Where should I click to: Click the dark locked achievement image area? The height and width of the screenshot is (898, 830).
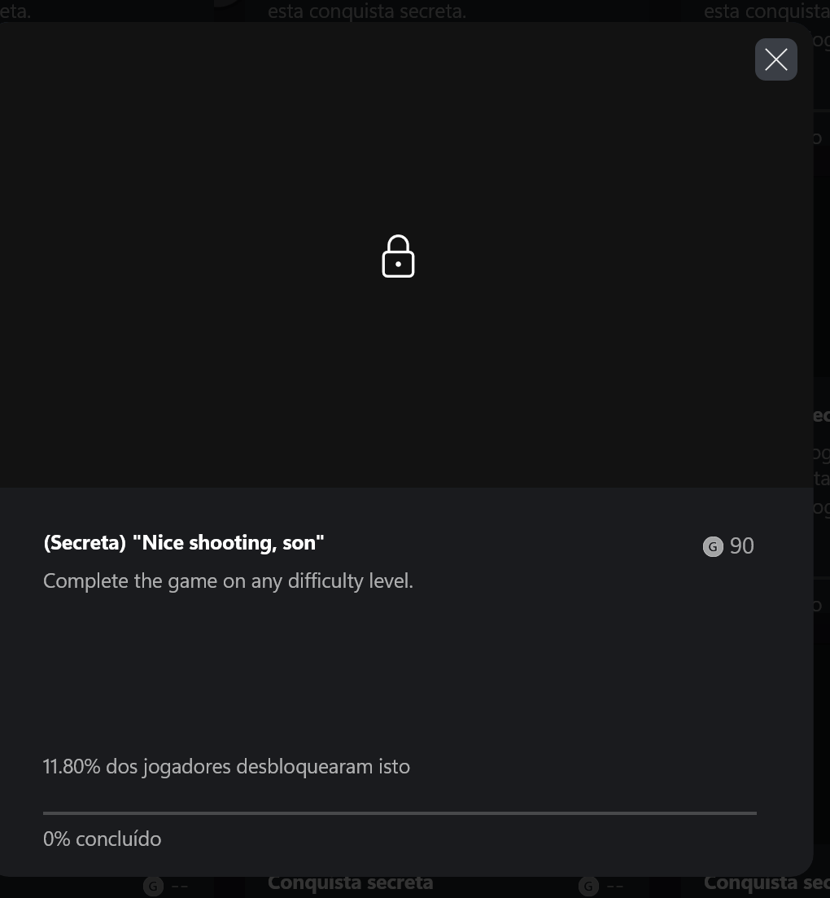(x=406, y=255)
